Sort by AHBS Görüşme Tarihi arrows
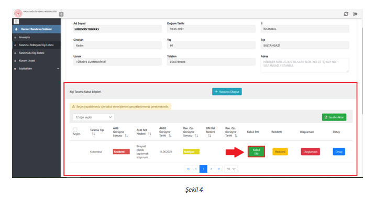Viewport: 375px width, 197px height. pyautogui.click(x=170, y=136)
